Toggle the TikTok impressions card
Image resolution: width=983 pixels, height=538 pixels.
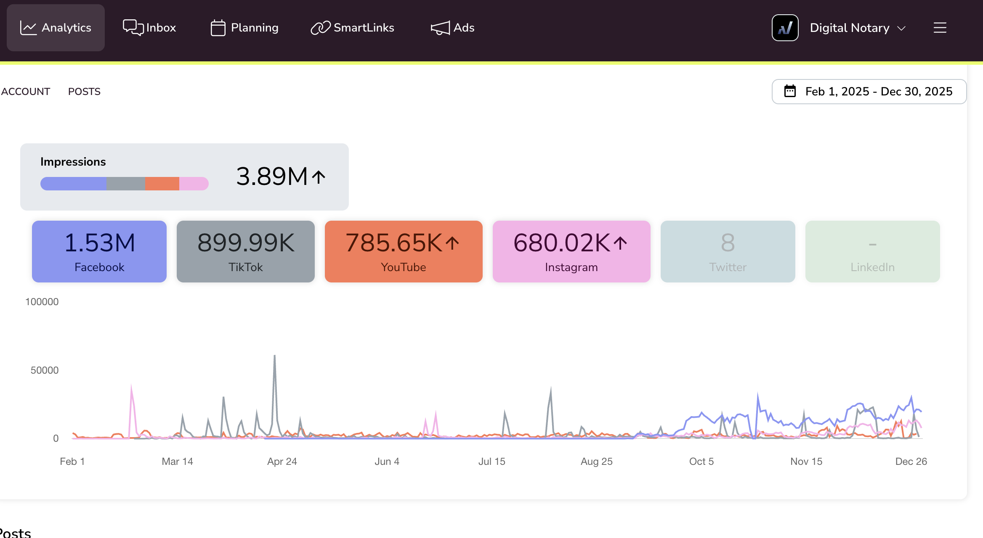(246, 251)
